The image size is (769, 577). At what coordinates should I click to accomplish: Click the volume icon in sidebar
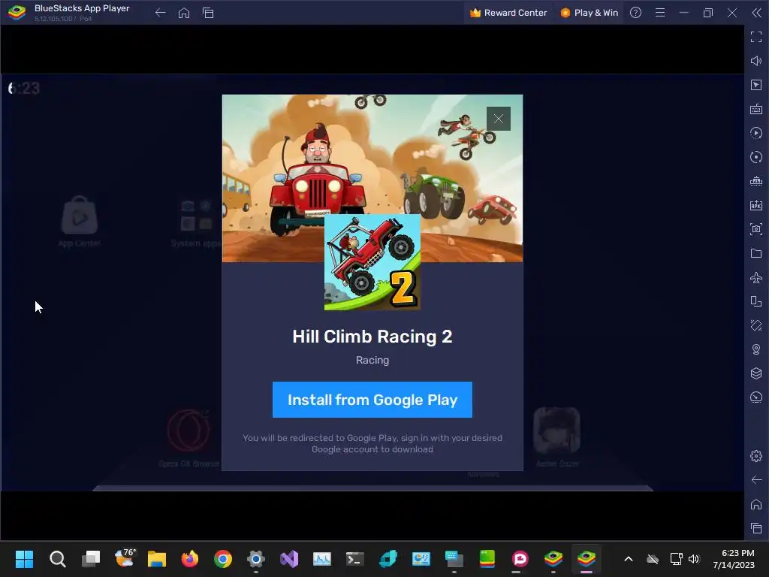coord(756,61)
